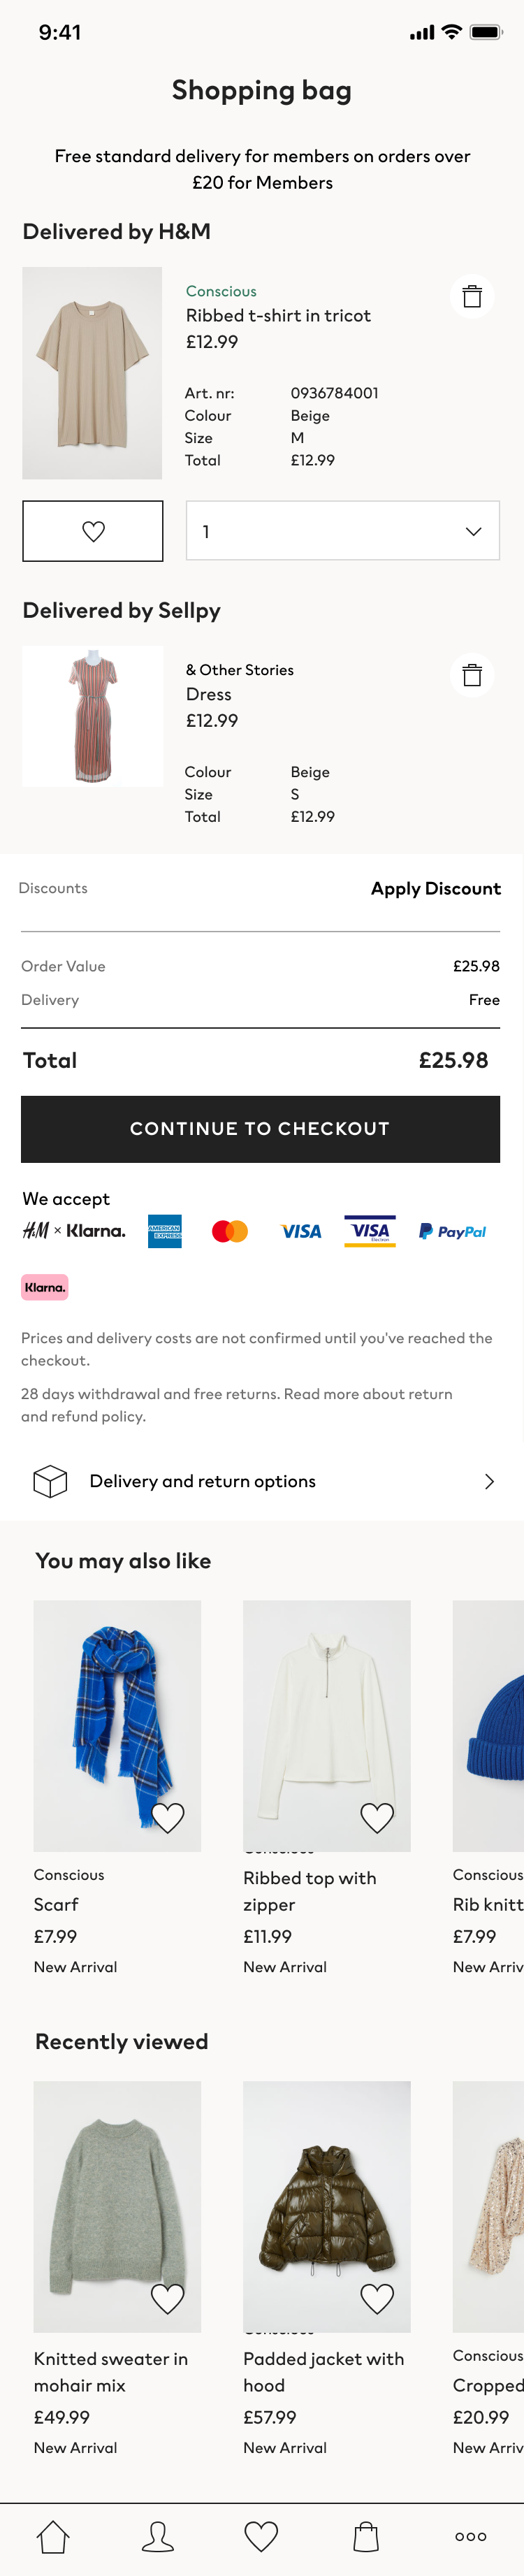The image size is (524, 2576).
Task: Tap the PayPal payment logo
Action: pyautogui.click(x=452, y=1232)
